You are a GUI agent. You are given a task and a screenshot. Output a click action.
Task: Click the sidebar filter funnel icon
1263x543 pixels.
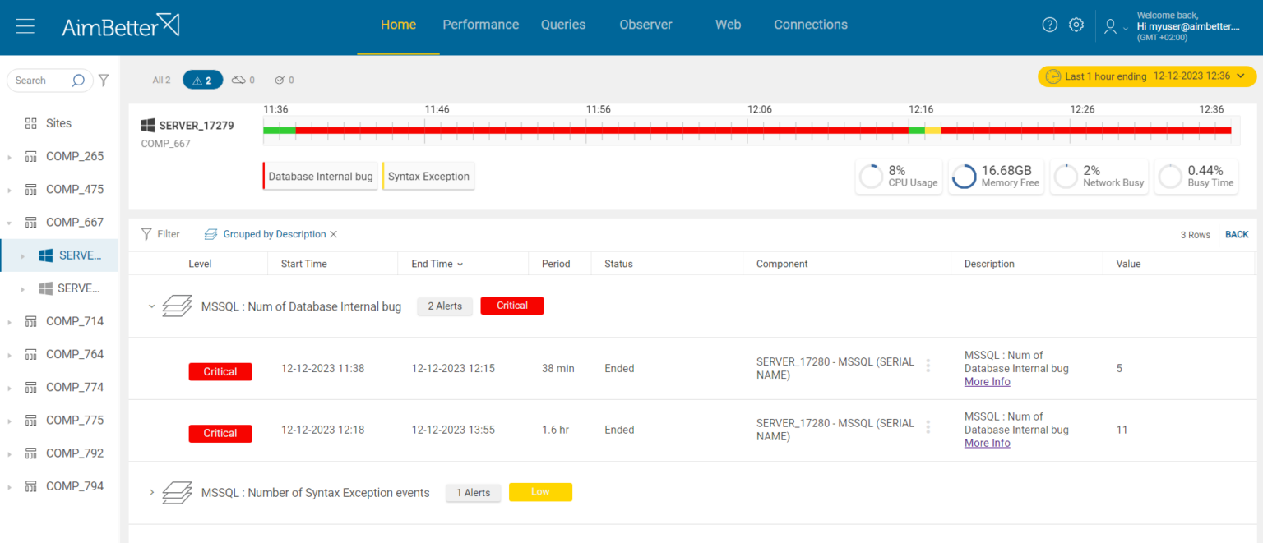click(x=104, y=81)
